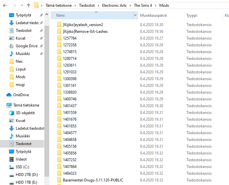Click folder icon of 1401853

point(59,126)
